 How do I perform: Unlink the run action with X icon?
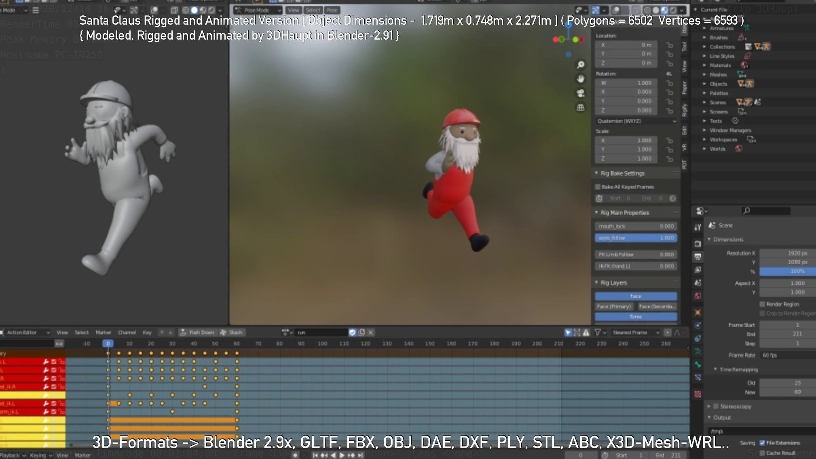370,333
